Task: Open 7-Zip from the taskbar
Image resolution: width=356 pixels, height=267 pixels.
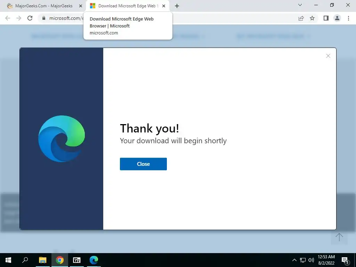Action: pyautogui.click(x=77, y=260)
